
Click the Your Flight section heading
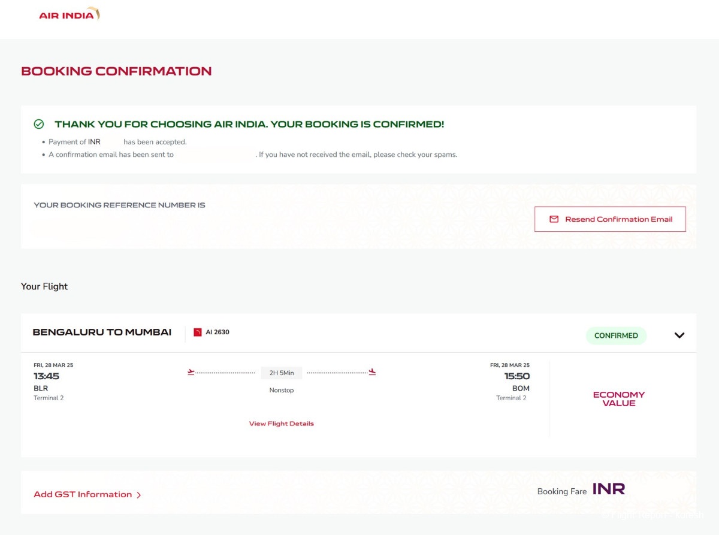coord(44,286)
